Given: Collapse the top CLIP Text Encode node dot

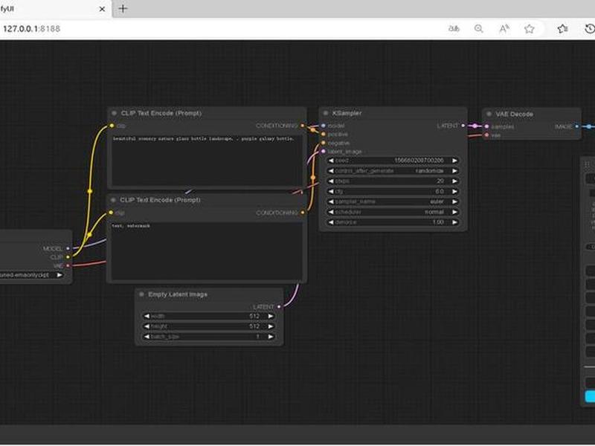Looking at the screenshot, I should [114, 113].
